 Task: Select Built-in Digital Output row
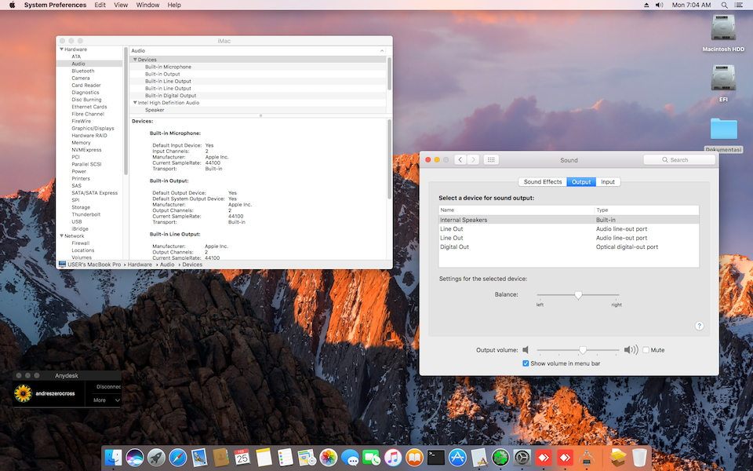170,95
